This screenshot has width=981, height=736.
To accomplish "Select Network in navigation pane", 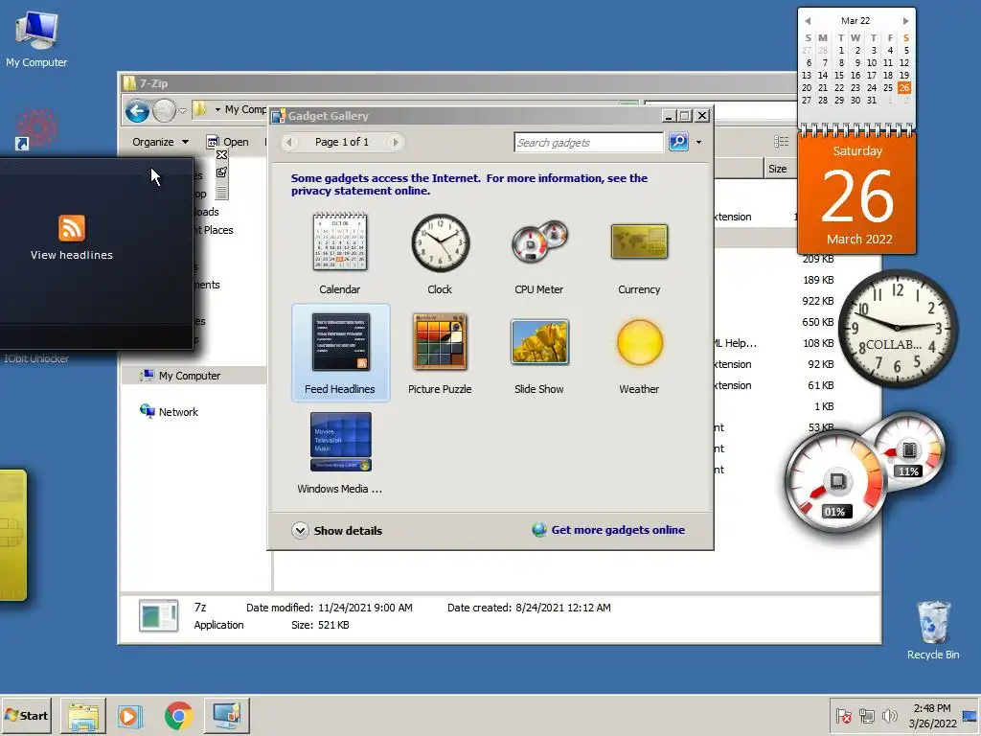I will (x=177, y=412).
